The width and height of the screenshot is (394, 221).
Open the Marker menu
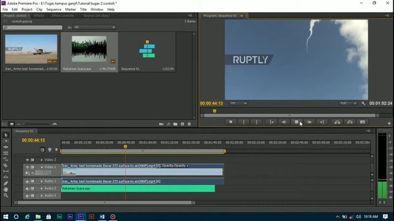(x=71, y=10)
